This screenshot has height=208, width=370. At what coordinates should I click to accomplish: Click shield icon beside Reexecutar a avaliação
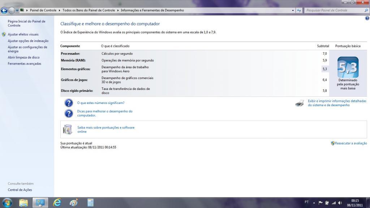coord(333,143)
